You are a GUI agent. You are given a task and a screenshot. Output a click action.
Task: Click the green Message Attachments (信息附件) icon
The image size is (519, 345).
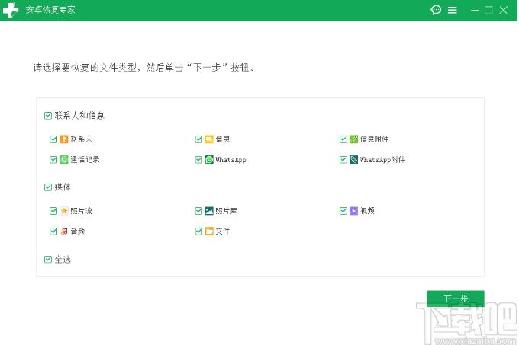(x=354, y=139)
